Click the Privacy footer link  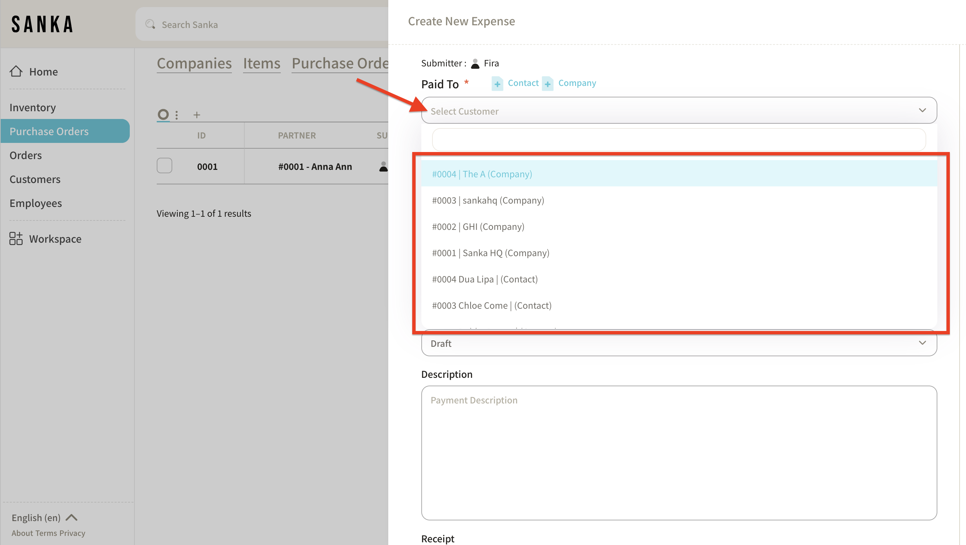72,533
